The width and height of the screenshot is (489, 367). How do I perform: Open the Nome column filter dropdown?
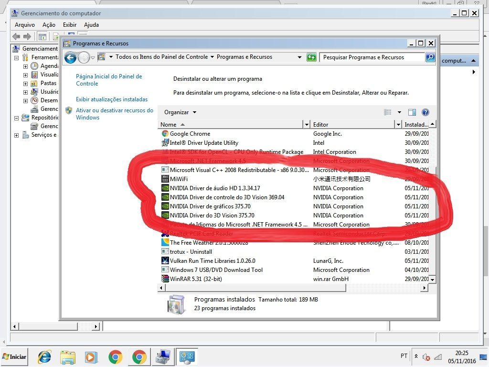pyautogui.click(x=307, y=125)
